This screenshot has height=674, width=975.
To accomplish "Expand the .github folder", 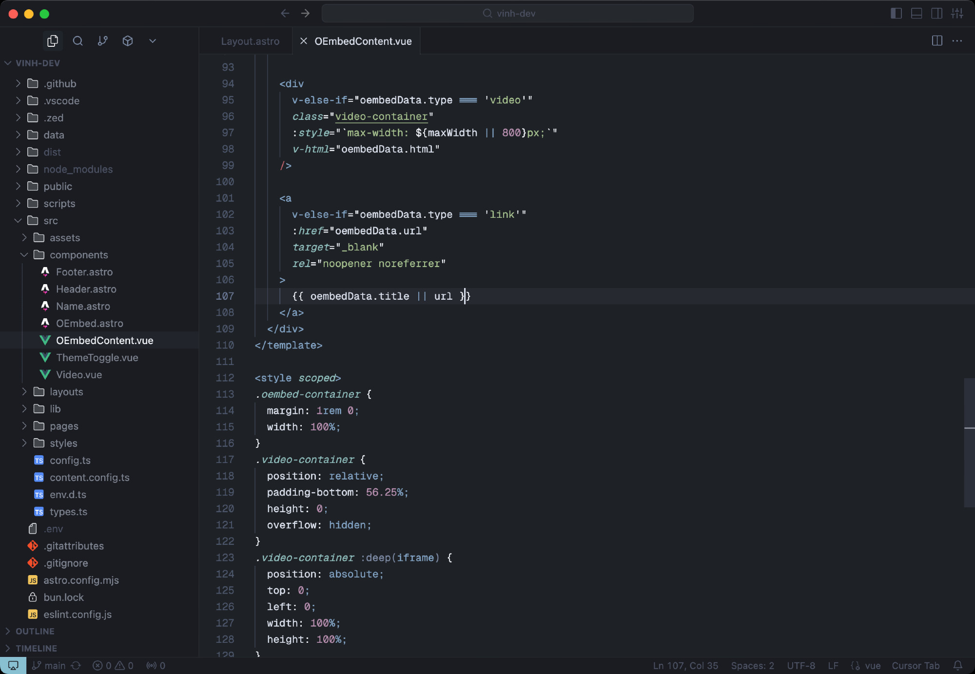I will [x=99, y=84].
